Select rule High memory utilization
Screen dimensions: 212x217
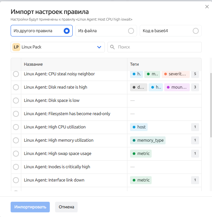16,140
